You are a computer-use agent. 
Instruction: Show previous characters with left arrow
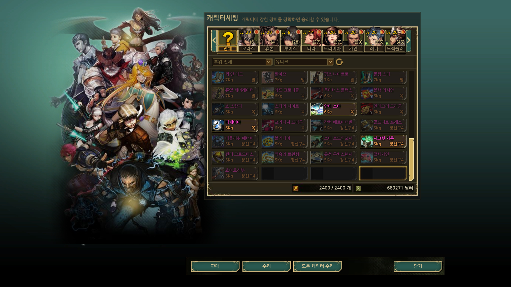coord(214,41)
